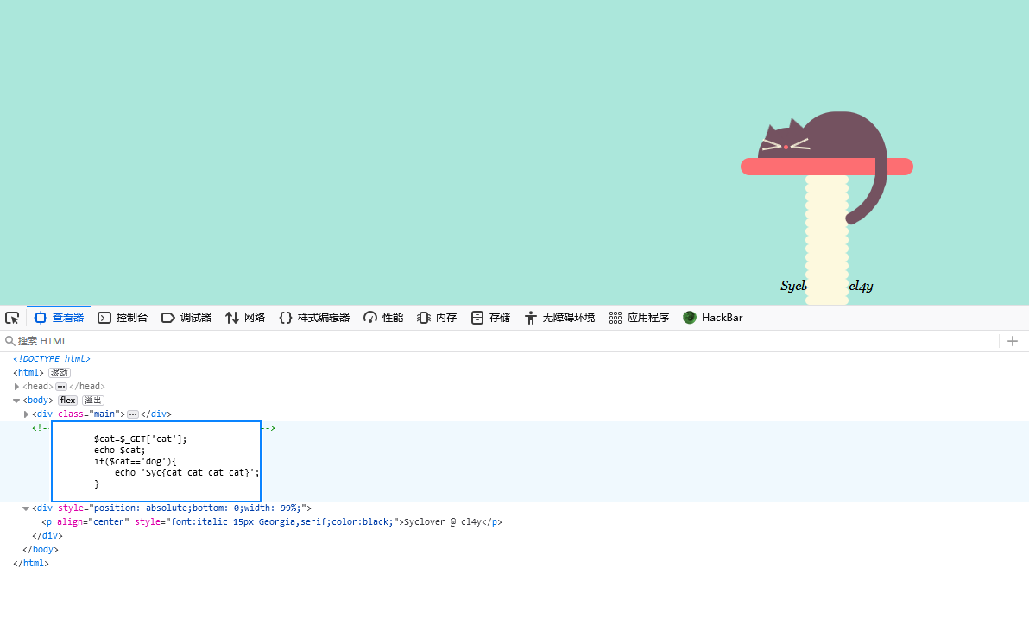The height and width of the screenshot is (625, 1029).
Task: Click the ellipsis badge in div main
Action: coord(133,414)
